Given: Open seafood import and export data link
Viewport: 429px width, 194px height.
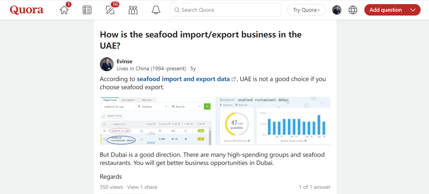Looking at the screenshot, I should pos(183,79).
